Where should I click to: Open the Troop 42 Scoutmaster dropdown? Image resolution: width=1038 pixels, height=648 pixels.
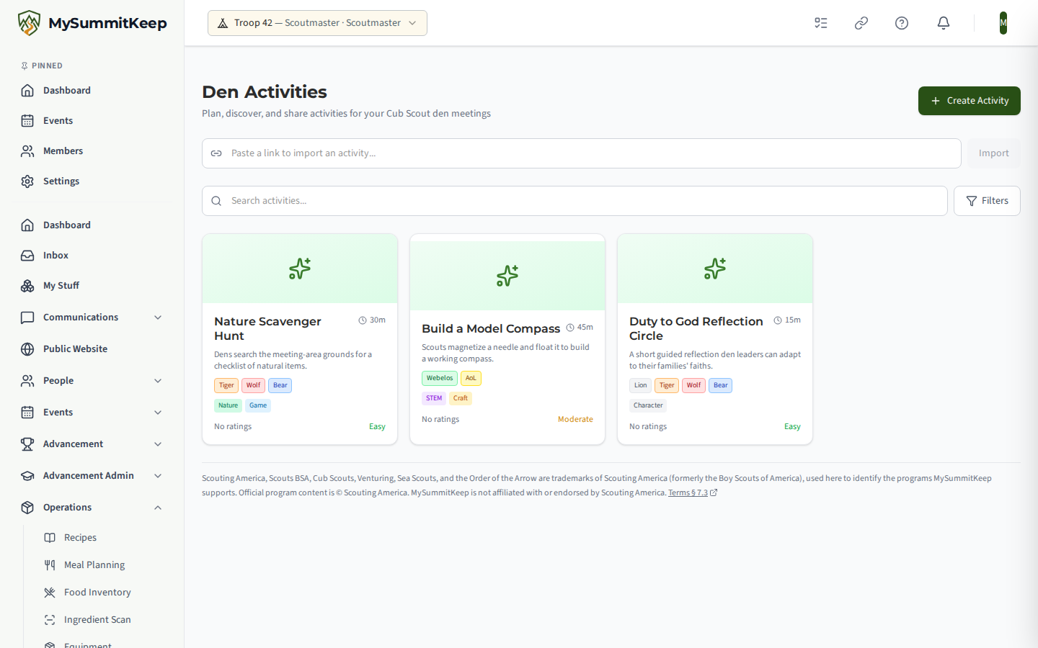click(317, 23)
